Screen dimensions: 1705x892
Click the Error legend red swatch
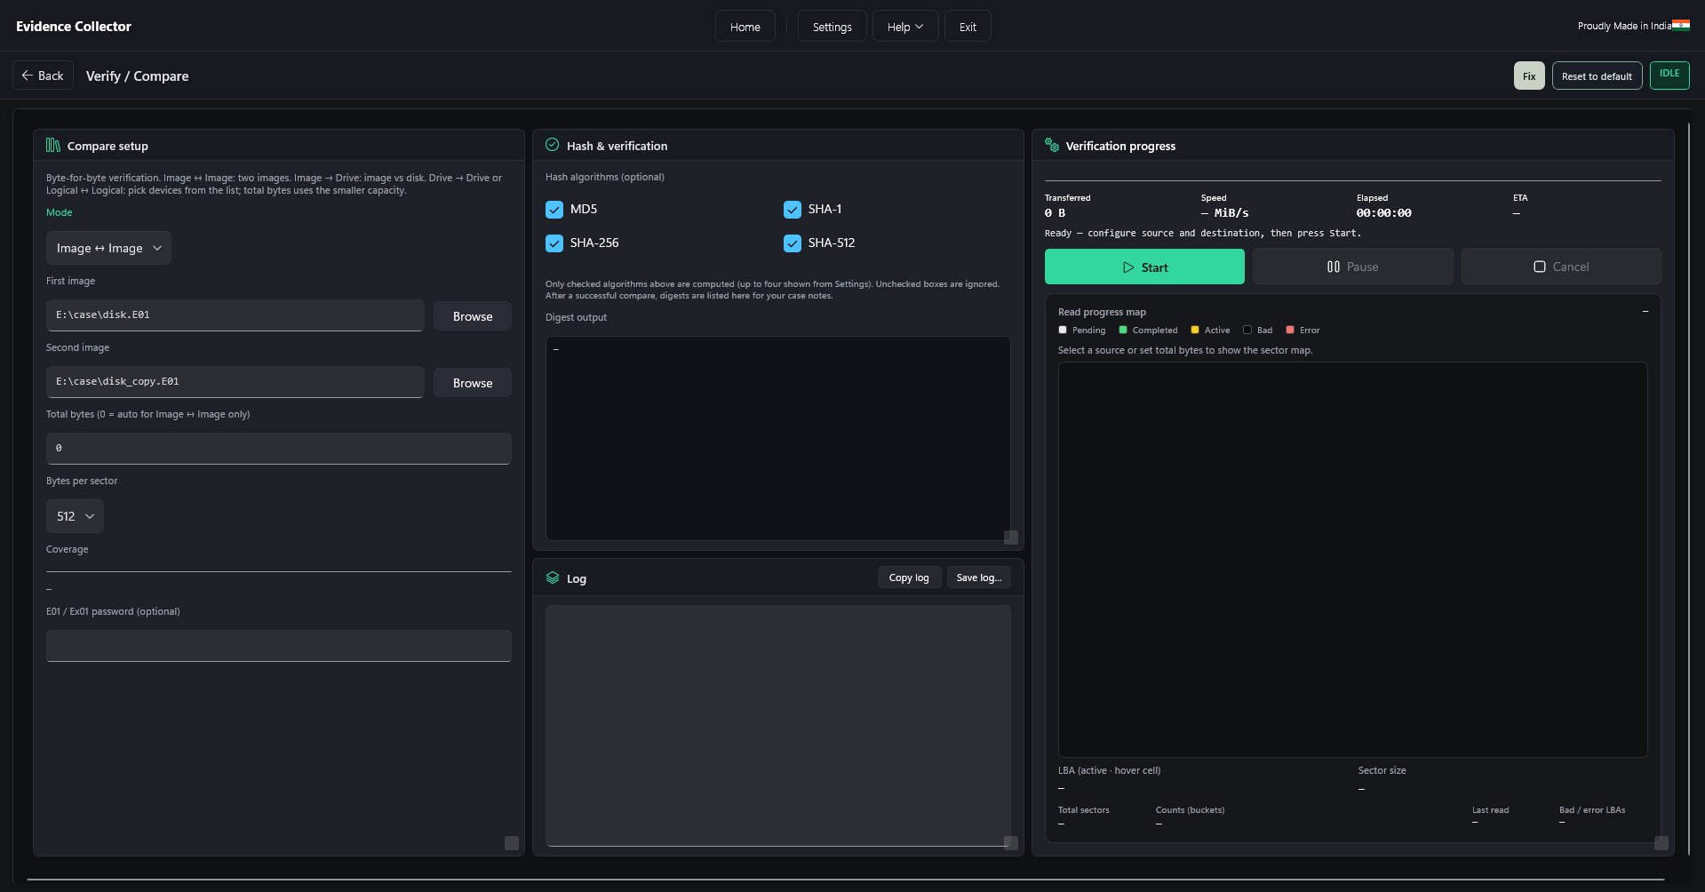tap(1290, 330)
